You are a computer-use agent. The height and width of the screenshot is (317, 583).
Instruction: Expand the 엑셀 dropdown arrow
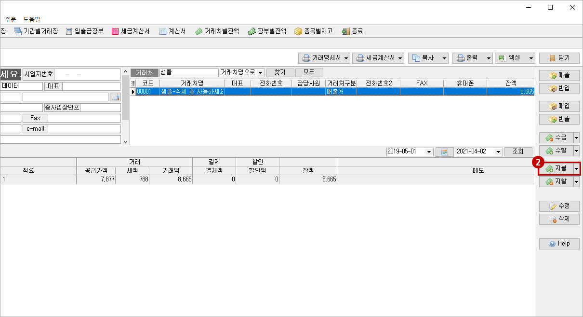pyautogui.click(x=531, y=58)
